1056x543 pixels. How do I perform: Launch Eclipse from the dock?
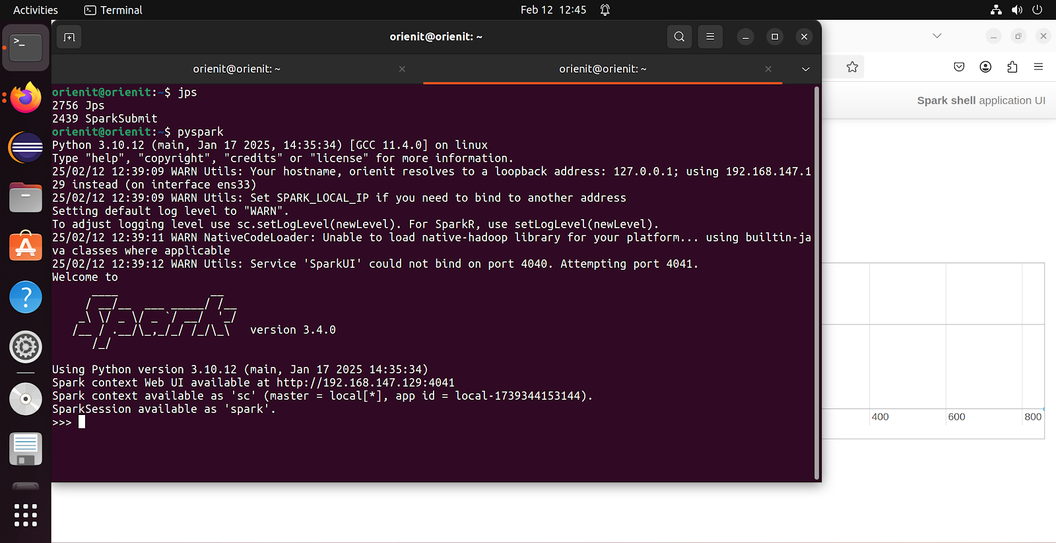[x=26, y=147]
